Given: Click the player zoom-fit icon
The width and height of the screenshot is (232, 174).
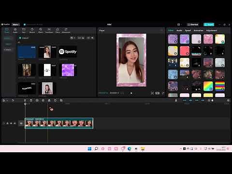Looking at the screenshot, I should pyautogui.click(x=152, y=93).
